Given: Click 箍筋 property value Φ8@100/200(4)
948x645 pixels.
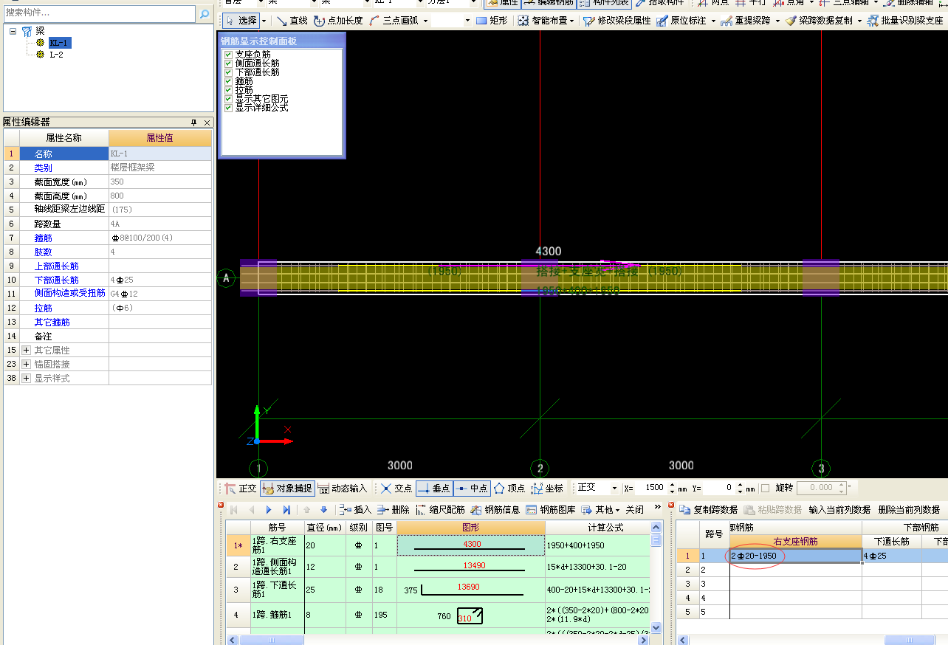Looking at the screenshot, I should point(160,238).
